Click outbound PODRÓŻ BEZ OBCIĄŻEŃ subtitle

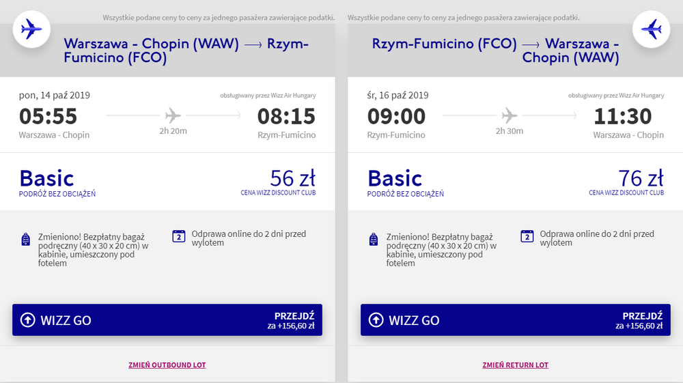coord(57,194)
